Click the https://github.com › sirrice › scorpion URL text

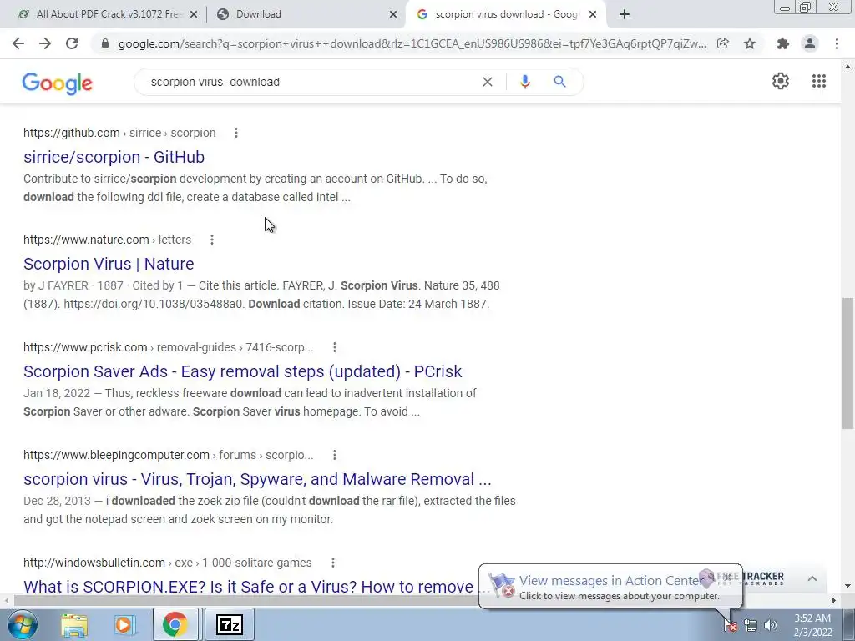coord(119,133)
